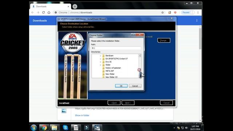
Task: Open the Windows Start menu
Action: [x=33, y=128]
